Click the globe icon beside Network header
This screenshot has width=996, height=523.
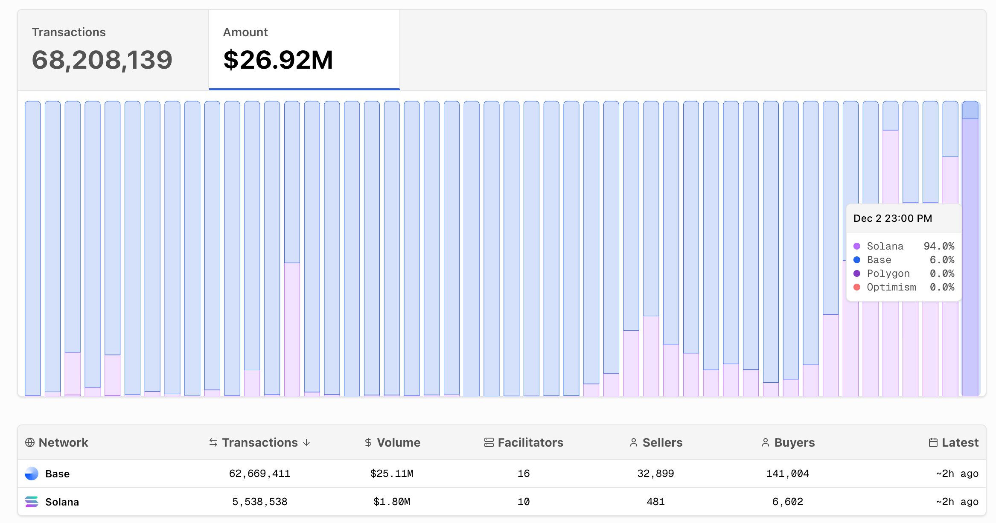click(x=30, y=442)
